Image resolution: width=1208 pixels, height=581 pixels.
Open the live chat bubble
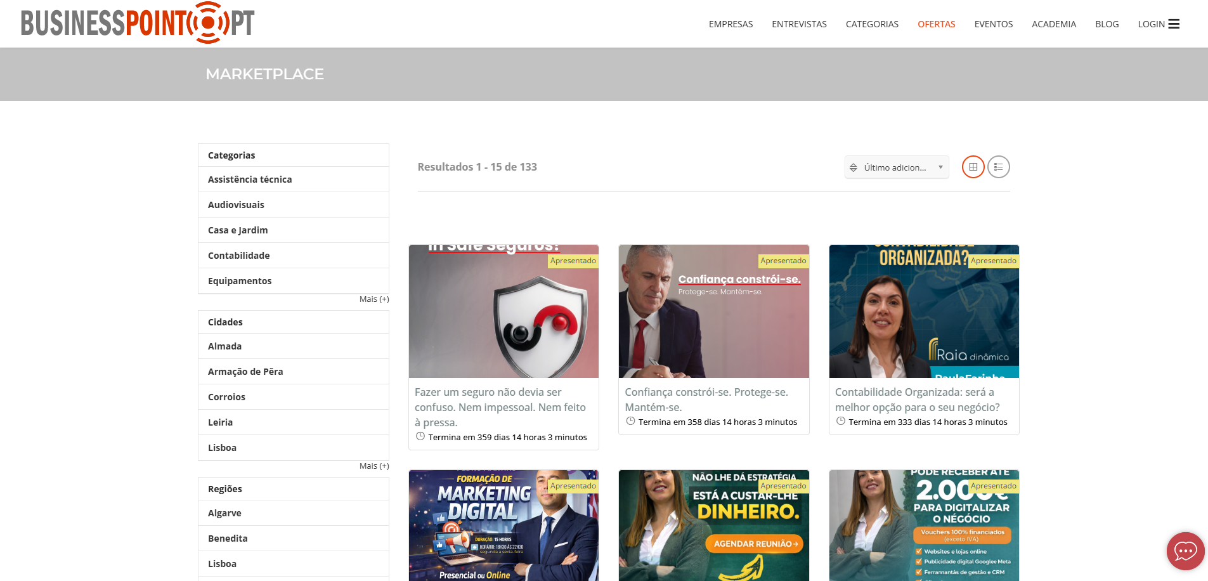(x=1185, y=551)
